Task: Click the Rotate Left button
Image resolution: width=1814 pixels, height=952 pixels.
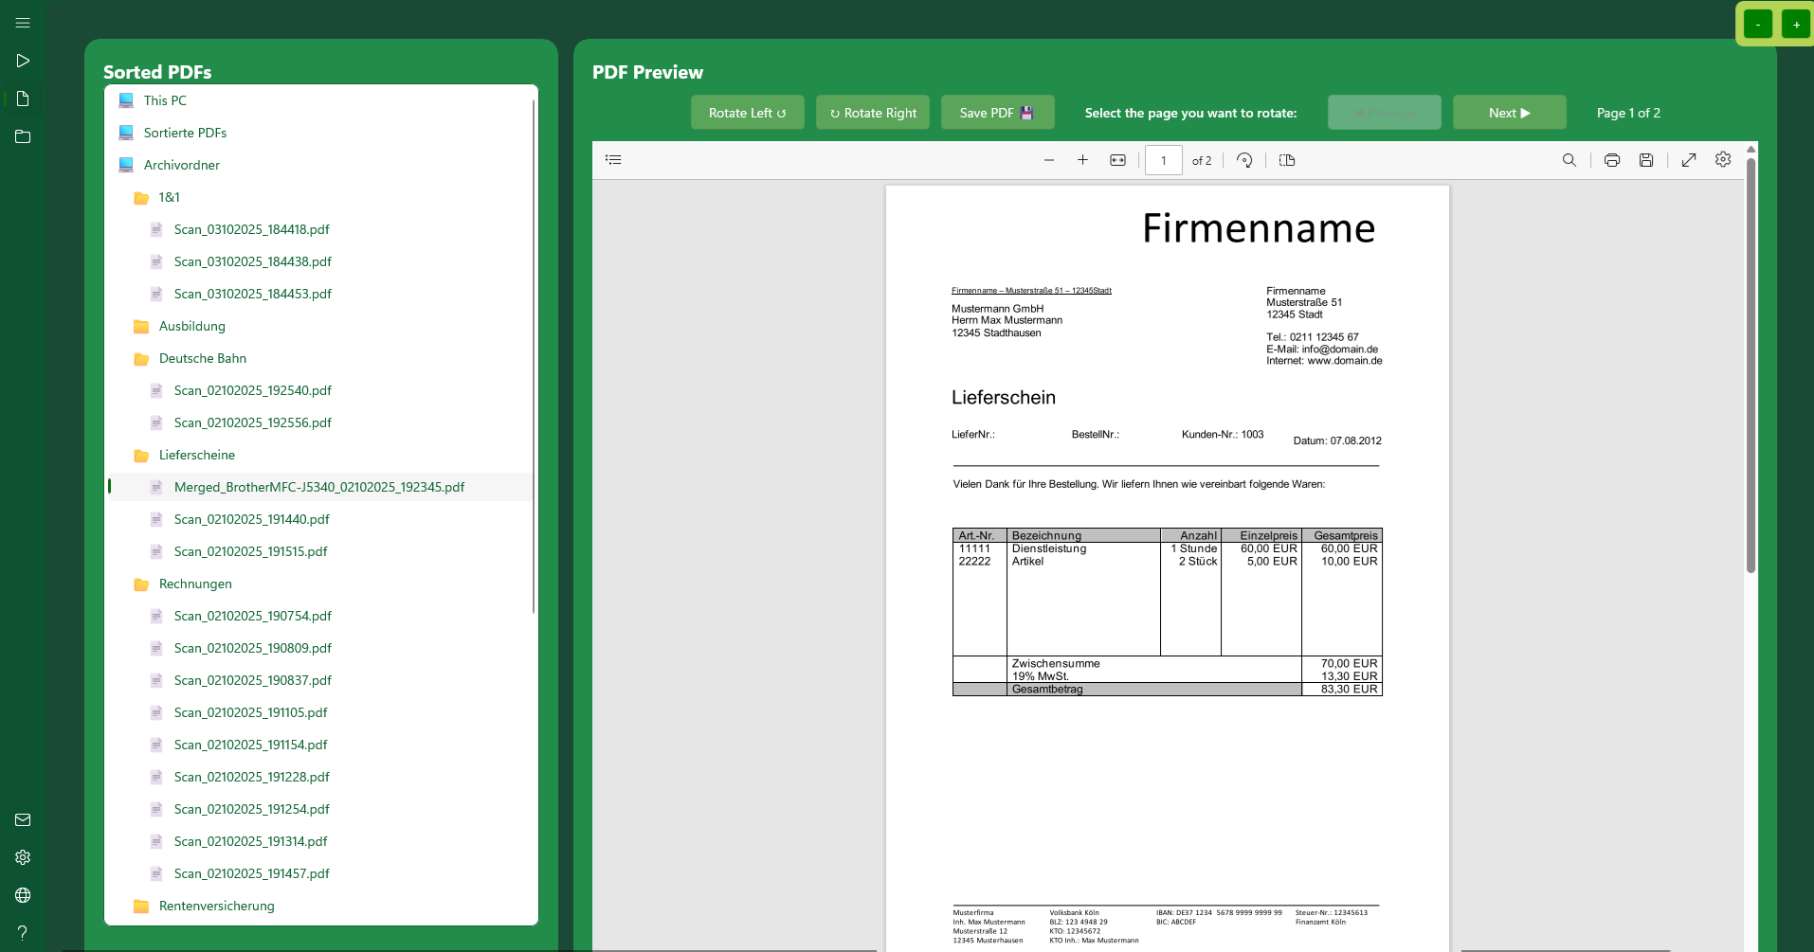Action: [747, 112]
